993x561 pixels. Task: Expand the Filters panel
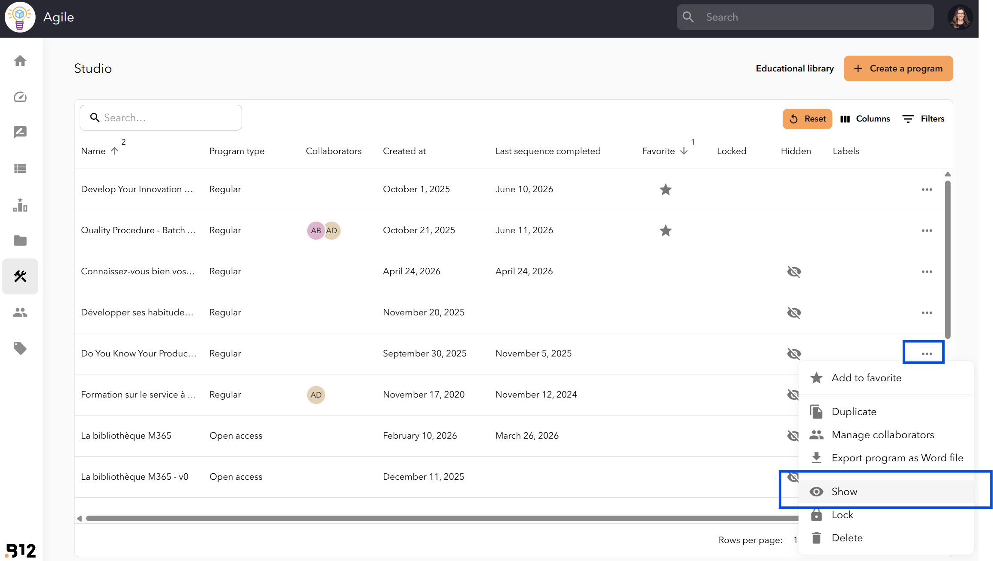tap(924, 119)
